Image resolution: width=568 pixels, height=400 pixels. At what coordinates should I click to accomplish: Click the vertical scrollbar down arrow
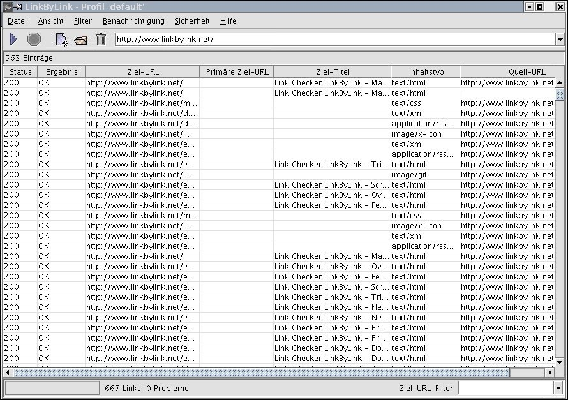[560, 362]
